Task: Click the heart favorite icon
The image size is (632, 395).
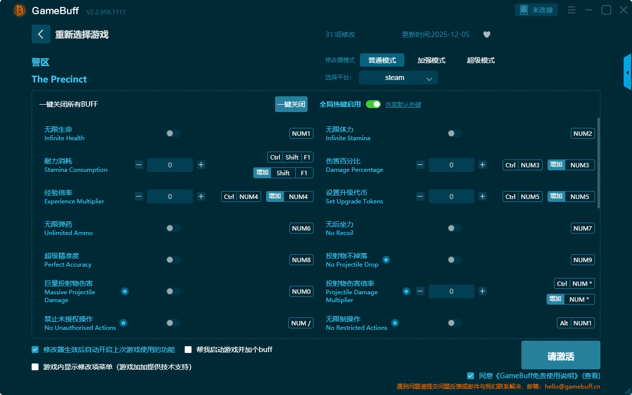Action: (x=486, y=35)
